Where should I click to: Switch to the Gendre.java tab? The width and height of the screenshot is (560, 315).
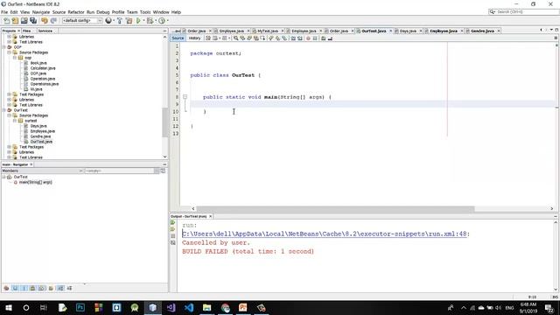pos(482,31)
